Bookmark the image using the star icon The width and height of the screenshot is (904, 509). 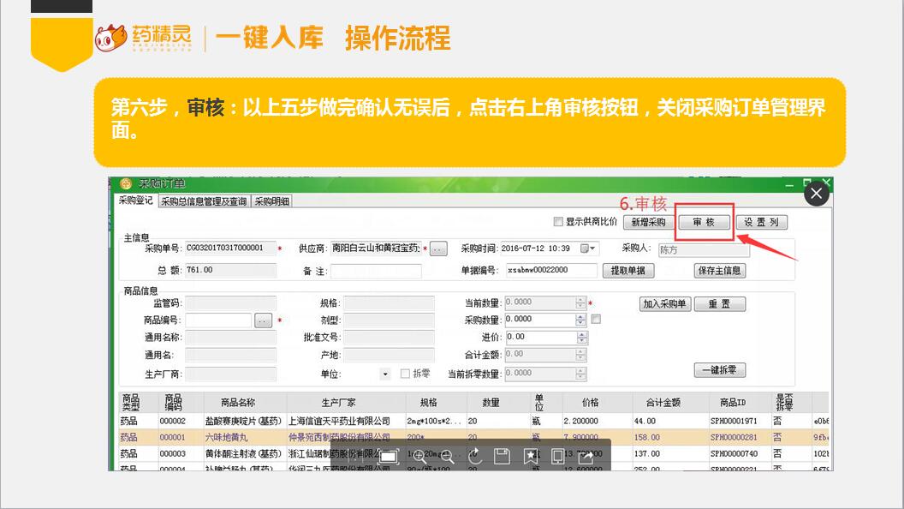531,457
